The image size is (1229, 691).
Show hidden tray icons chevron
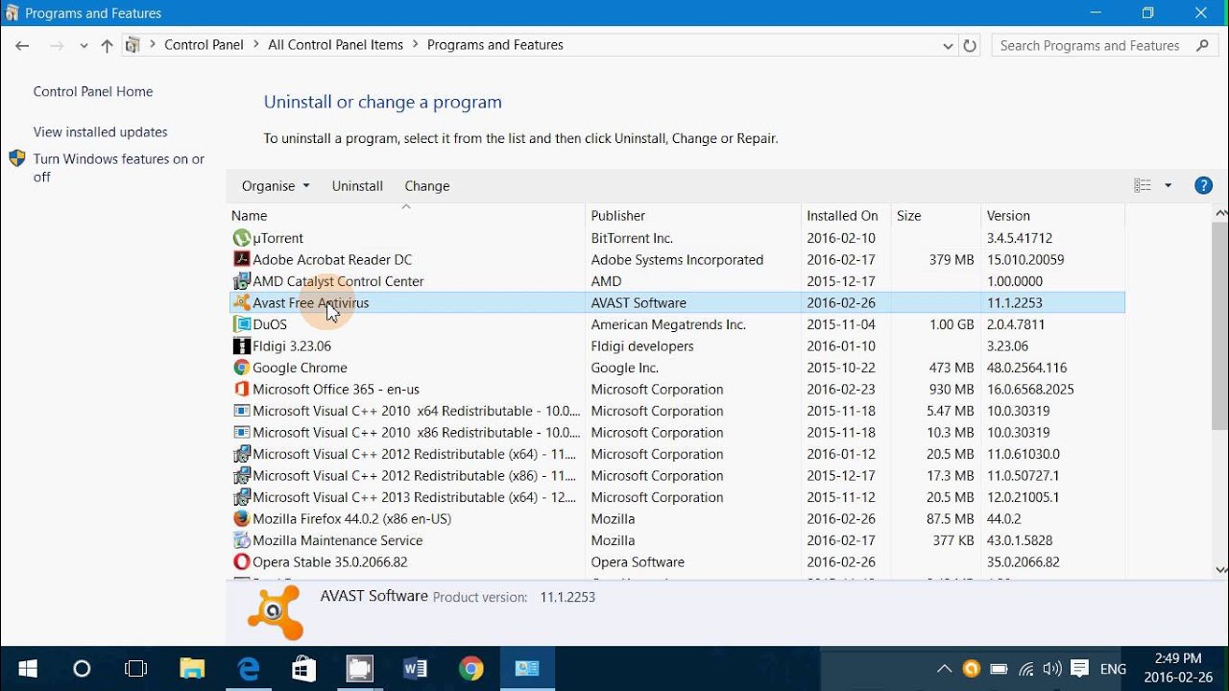(944, 669)
